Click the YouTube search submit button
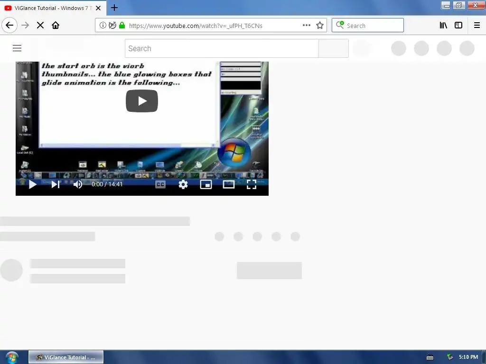This screenshot has height=364, width=486. pyautogui.click(x=334, y=48)
